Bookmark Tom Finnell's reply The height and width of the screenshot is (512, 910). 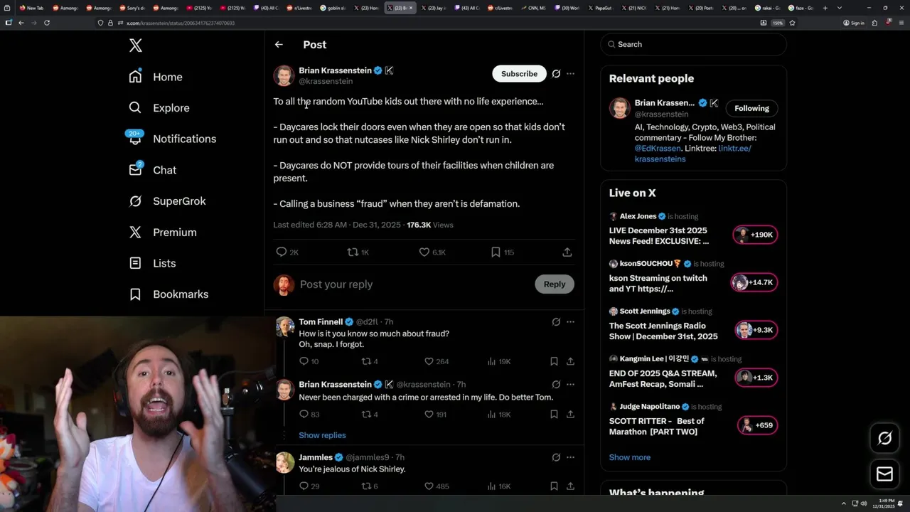pos(554,361)
